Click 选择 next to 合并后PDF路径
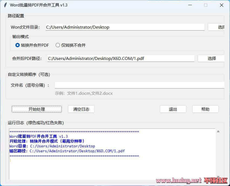 click(x=211, y=58)
